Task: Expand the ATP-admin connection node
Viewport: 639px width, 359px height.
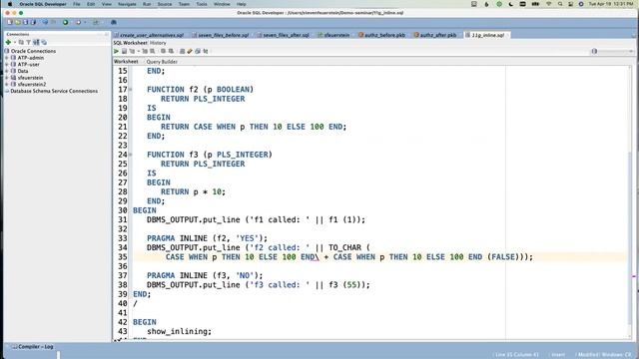Action: 7,58
